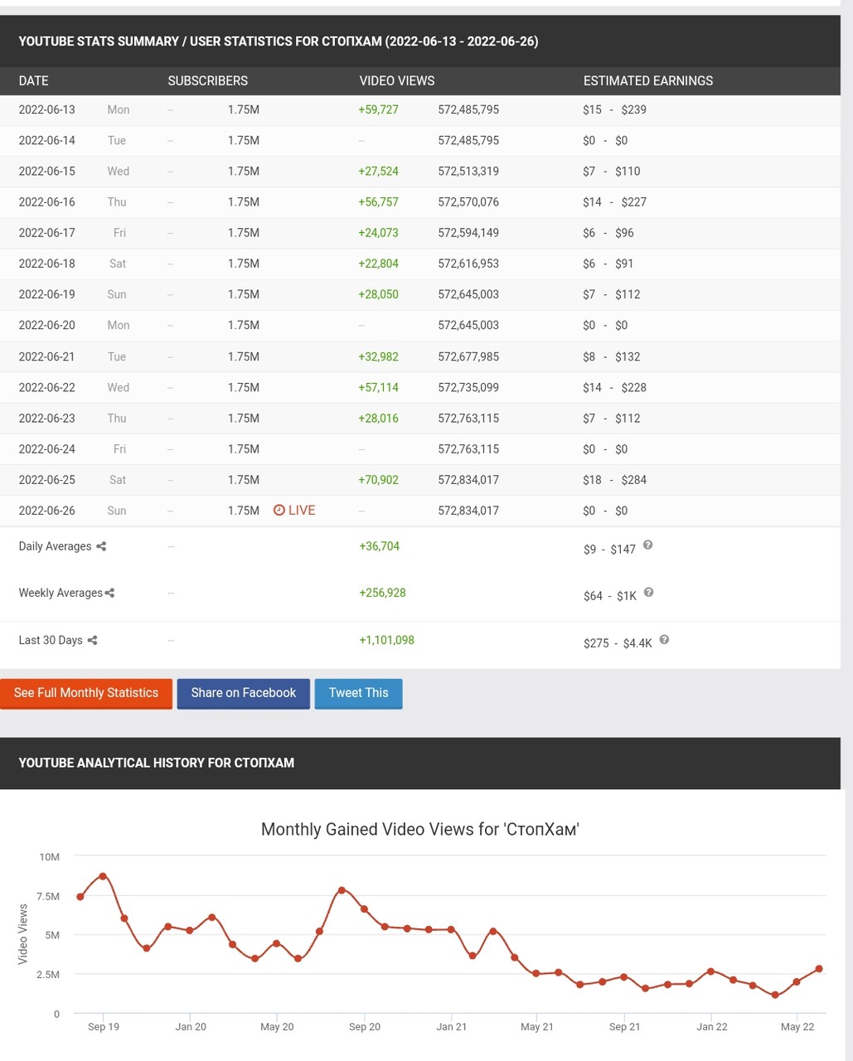
Task: Click the Sep 19 axis label
Action: [104, 1026]
